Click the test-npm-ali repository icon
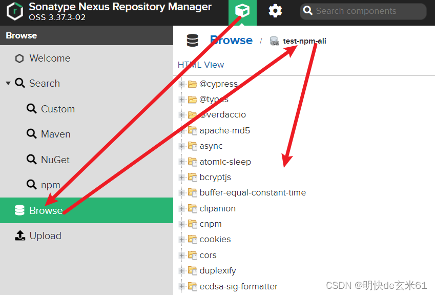 [x=274, y=41]
